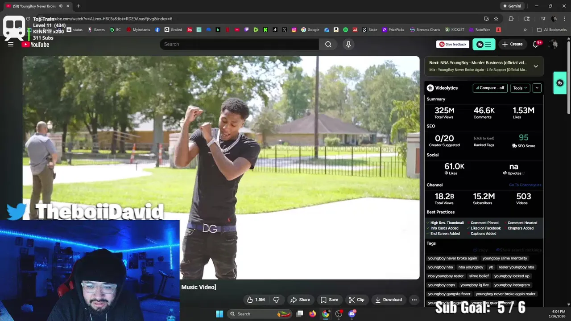
Task: Click the 'youngboy locked up' tag
Action: click(x=512, y=276)
